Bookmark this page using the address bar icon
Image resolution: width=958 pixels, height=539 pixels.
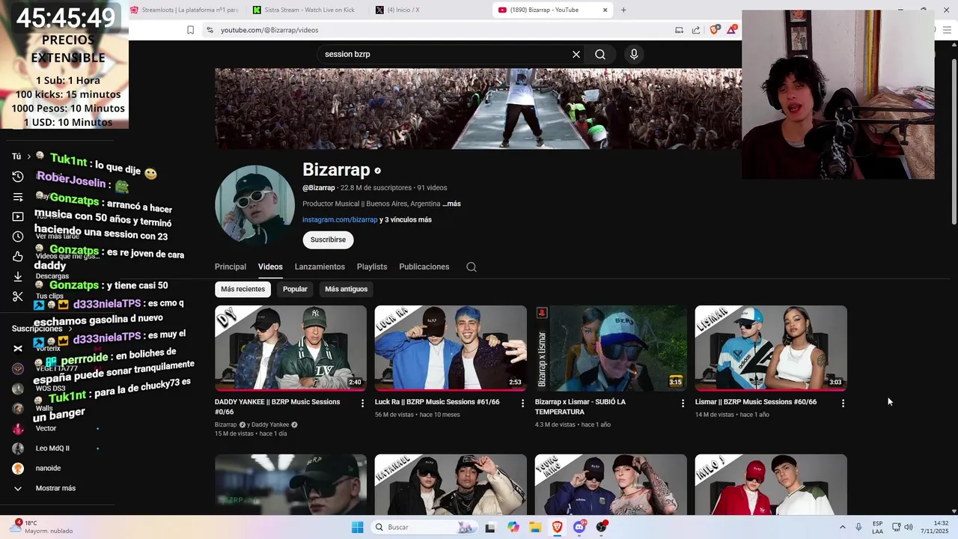(190, 30)
